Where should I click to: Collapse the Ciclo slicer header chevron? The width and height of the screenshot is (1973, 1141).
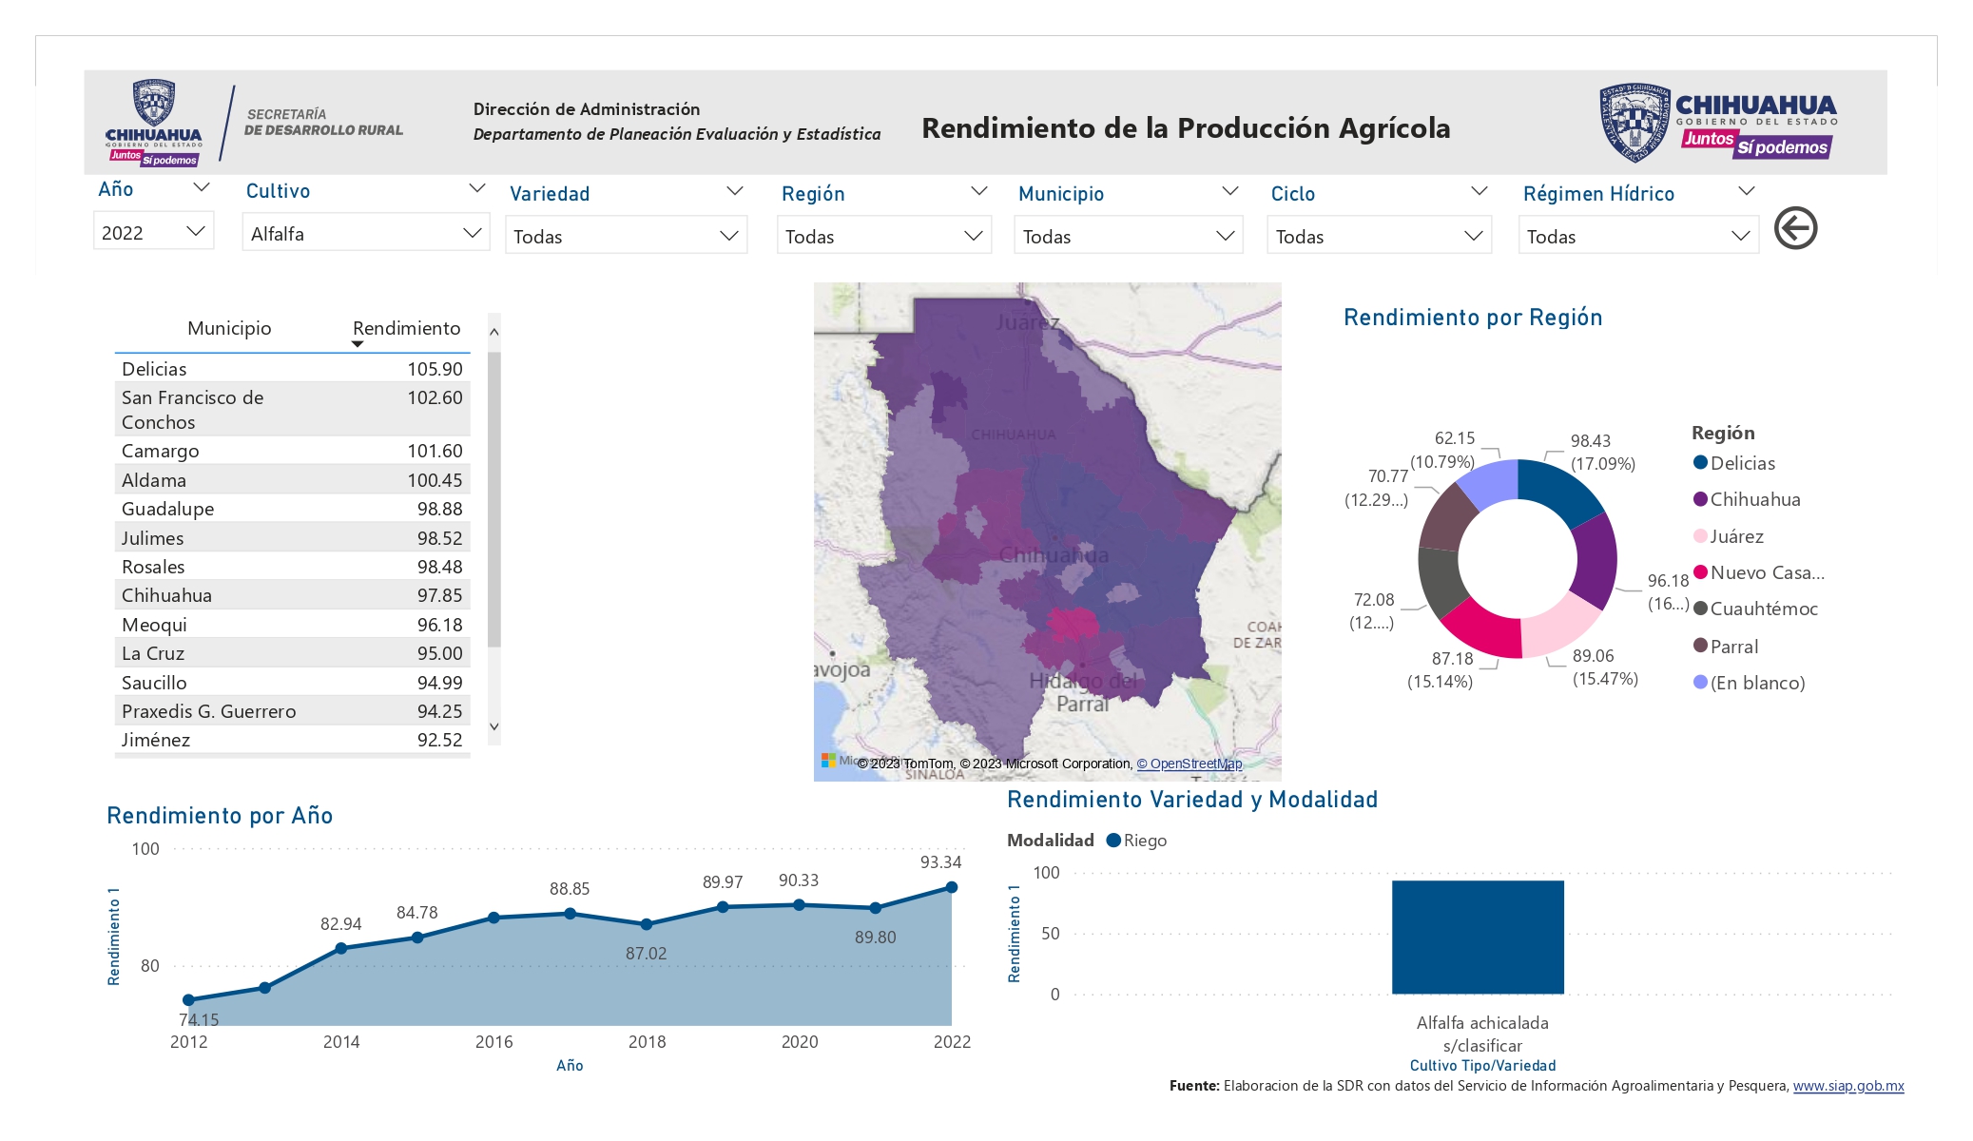(x=1479, y=191)
